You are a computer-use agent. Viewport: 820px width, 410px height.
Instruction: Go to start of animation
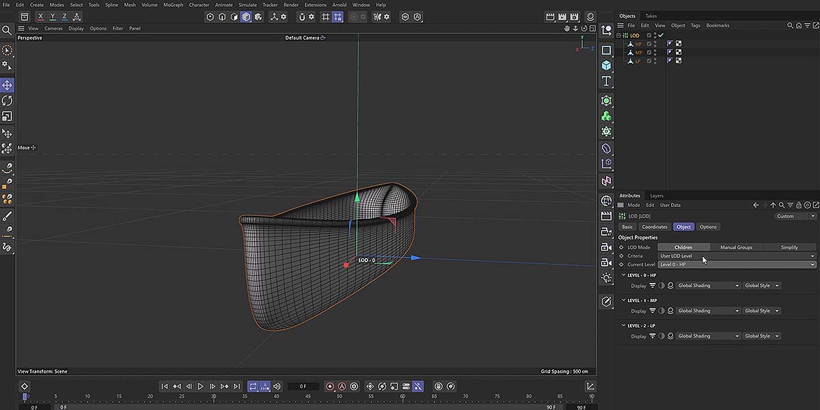click(165, 386)
